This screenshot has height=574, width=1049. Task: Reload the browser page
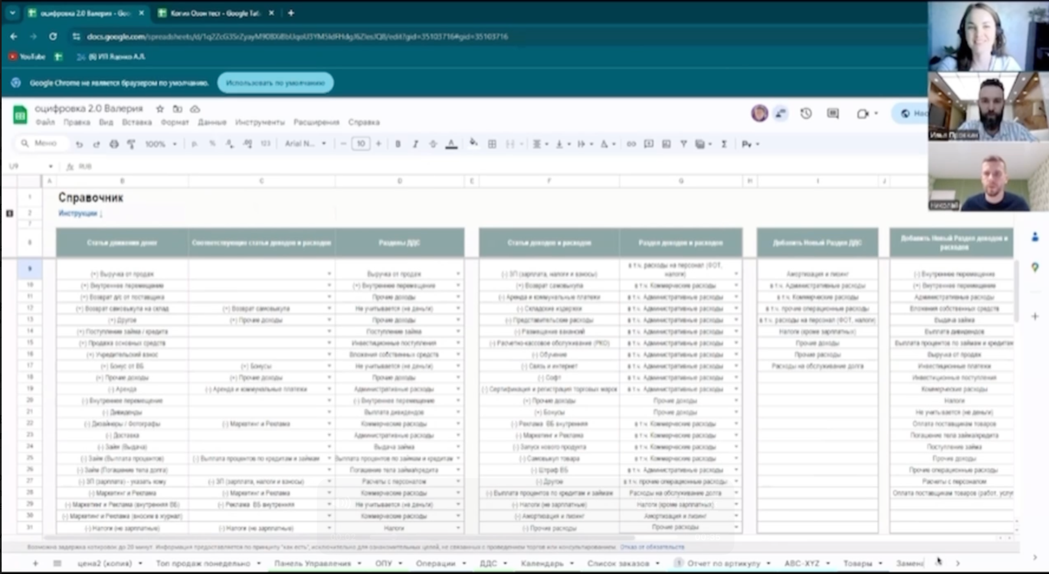pyautogui.click(x=53, y=36)
